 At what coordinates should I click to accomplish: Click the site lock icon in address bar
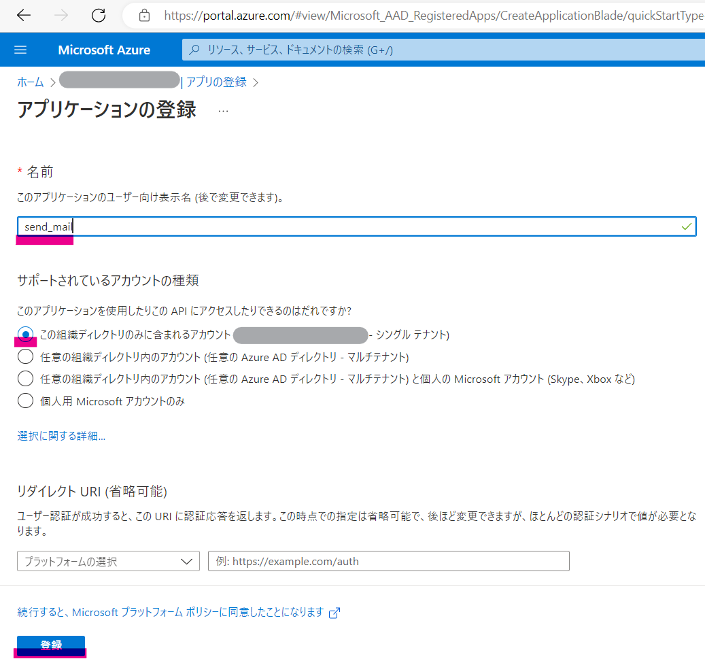tap(144, 16)
